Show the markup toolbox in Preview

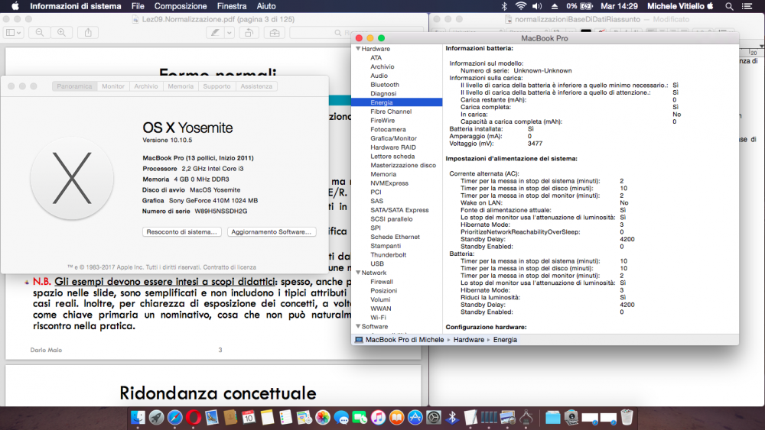coord(275,33)
